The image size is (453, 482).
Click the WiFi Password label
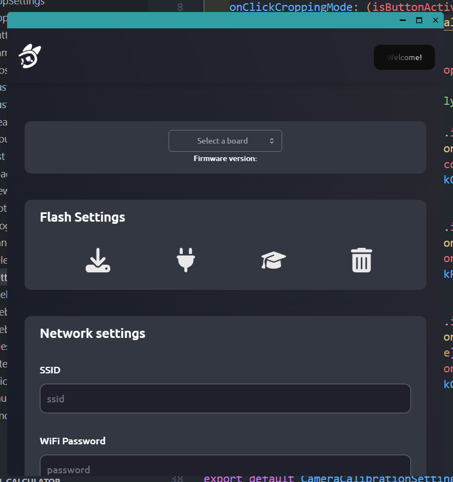pyautogui.click(x=73, y=441)
